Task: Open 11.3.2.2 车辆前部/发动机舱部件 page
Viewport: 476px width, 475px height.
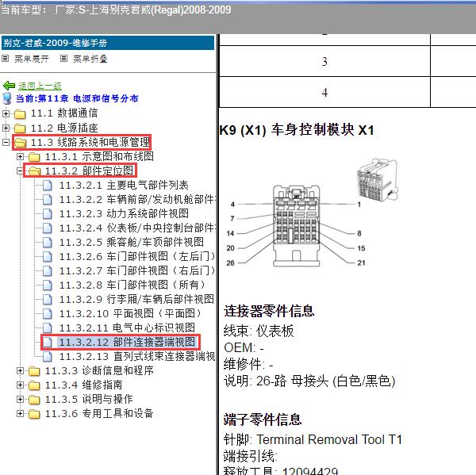Action: click(137, 199)
